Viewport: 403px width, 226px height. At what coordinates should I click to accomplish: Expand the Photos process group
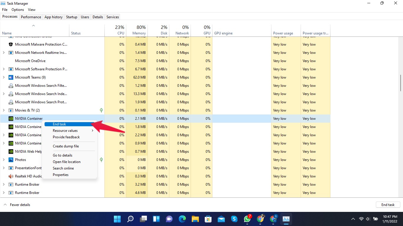click(4, 160)
